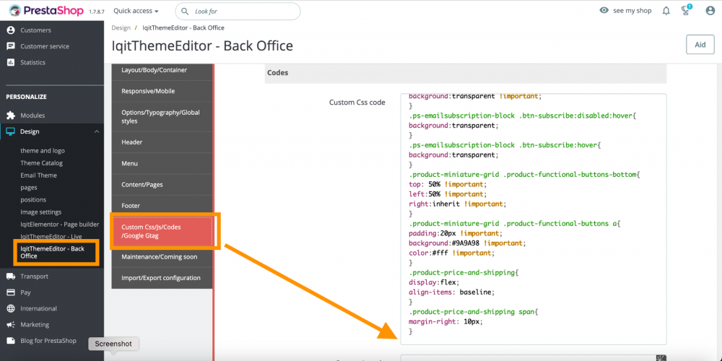Click the PrestaShop logo
Screen dimensions: 722x361
click(x=46, y=11)
